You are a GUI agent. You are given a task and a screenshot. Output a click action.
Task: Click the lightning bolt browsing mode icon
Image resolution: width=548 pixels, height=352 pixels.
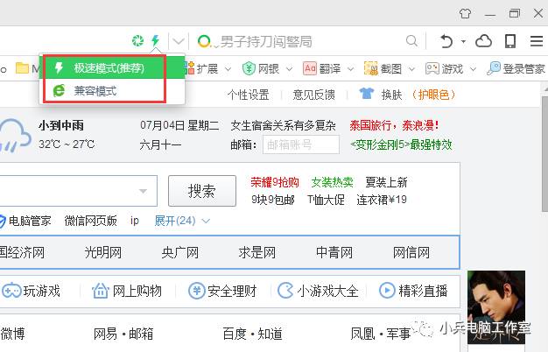tap(155, 40)
